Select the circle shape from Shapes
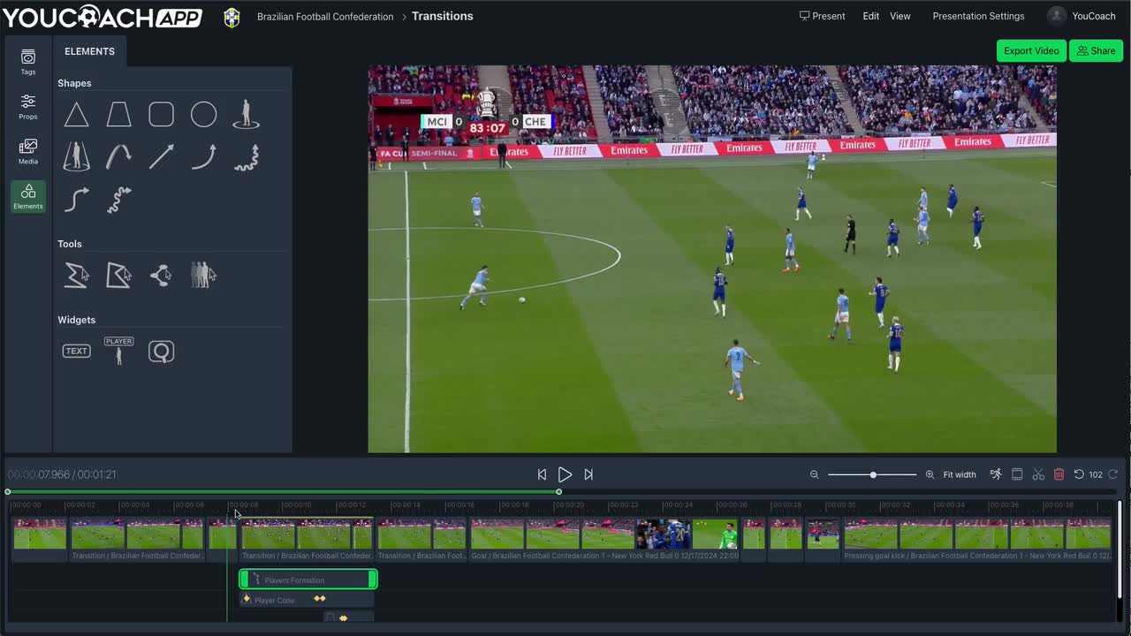This screenshot has width=1131, height=636. [203, 114]
